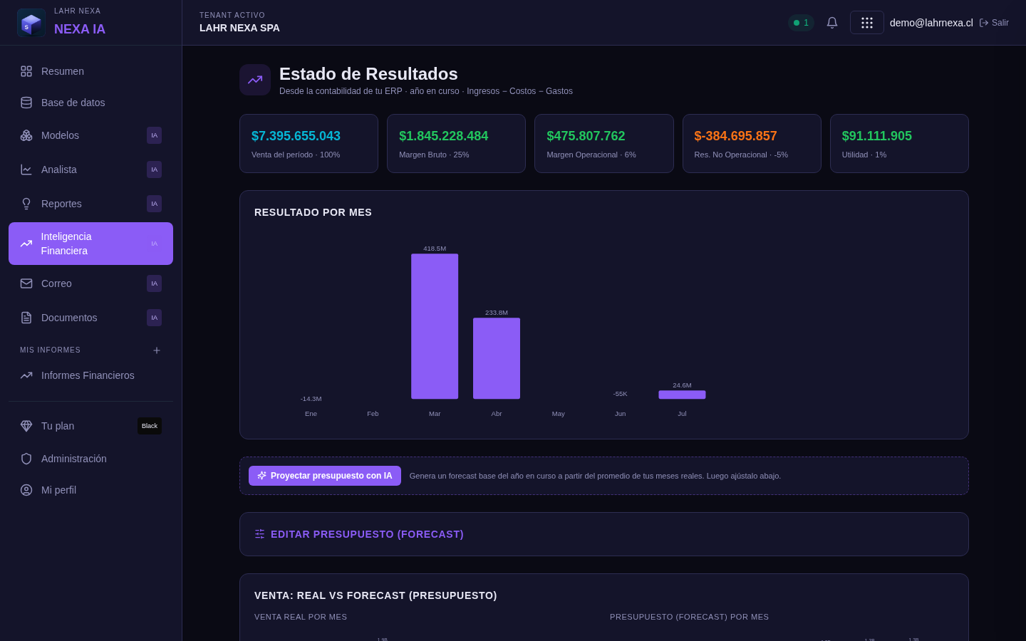Click the Mar bar labeled 418.5M
The image size is (1026, 641).
(435, 326)
